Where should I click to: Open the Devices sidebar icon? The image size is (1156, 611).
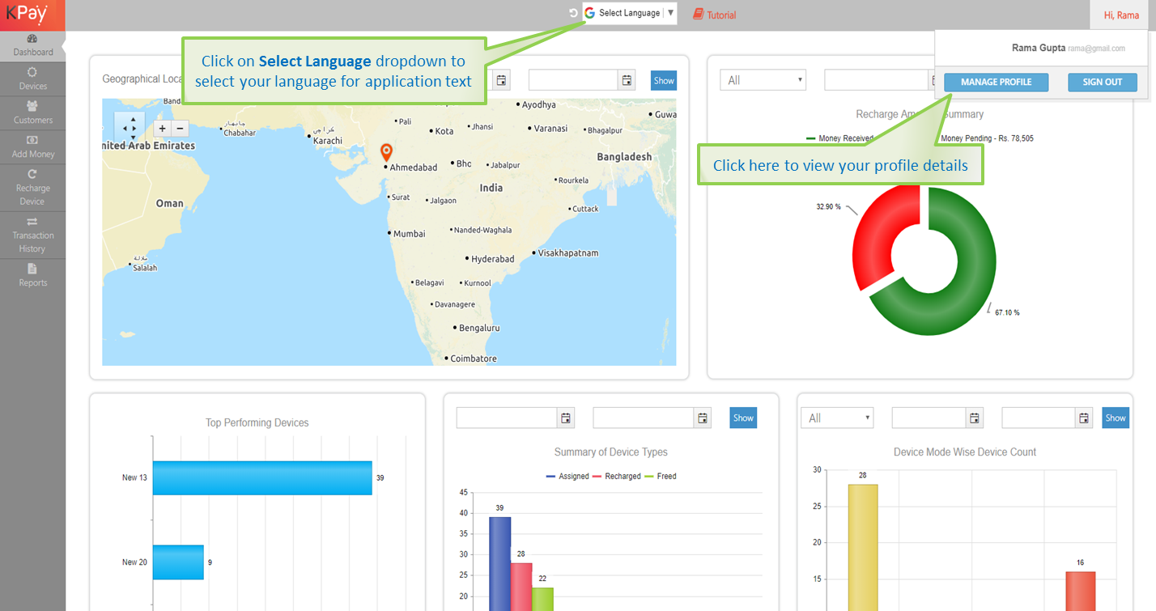(32, 78)
